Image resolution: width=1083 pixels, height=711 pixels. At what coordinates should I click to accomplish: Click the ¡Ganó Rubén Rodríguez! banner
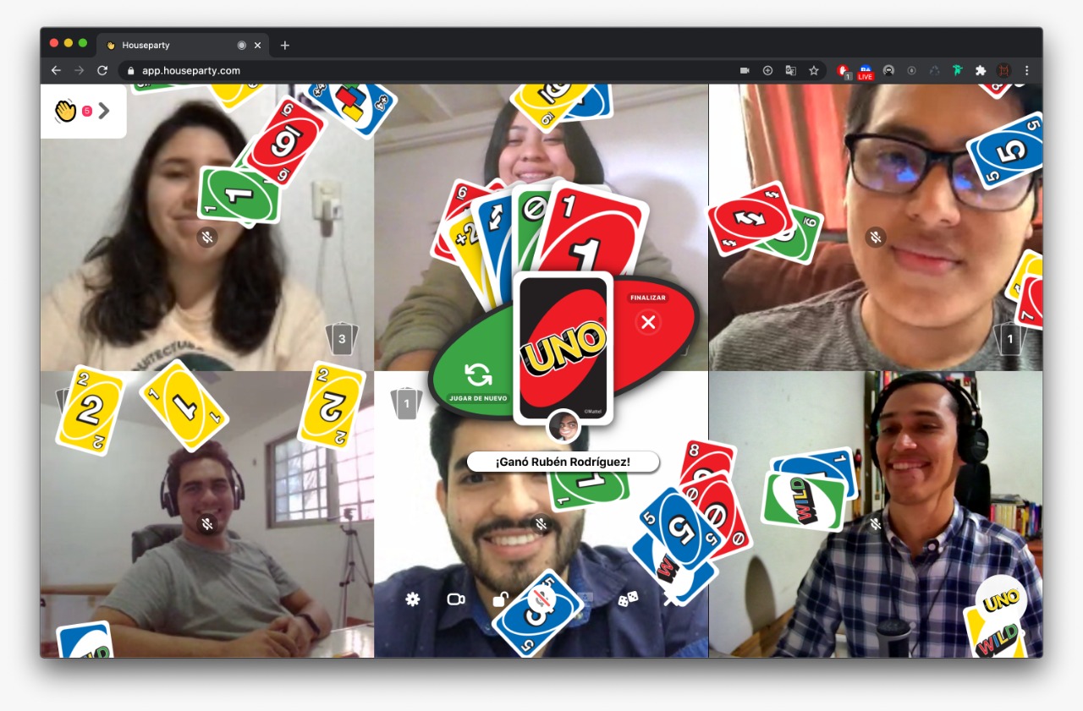pyautogui.click(x=563, y=462)
